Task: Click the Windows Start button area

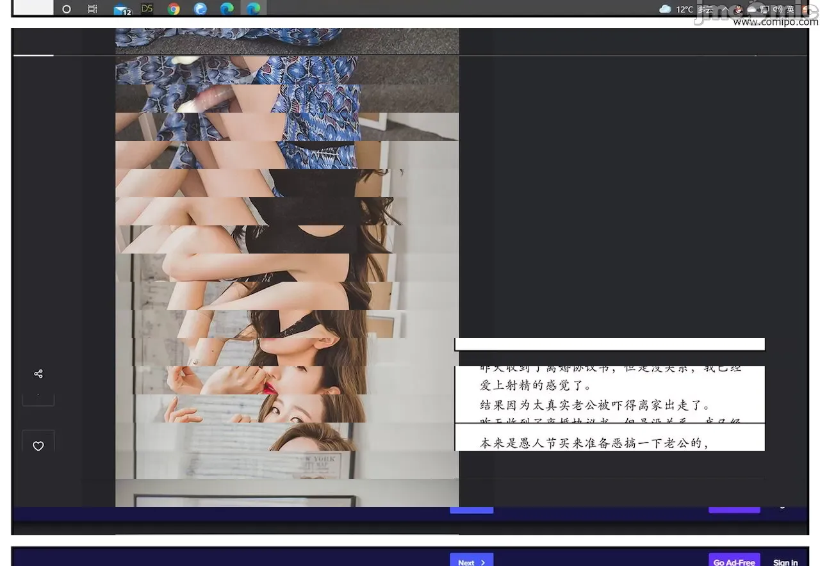Action: pos(33,8)
